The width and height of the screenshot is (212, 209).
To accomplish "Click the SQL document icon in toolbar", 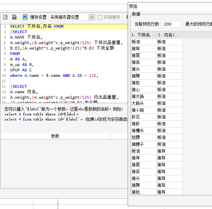I will point(14,17).
